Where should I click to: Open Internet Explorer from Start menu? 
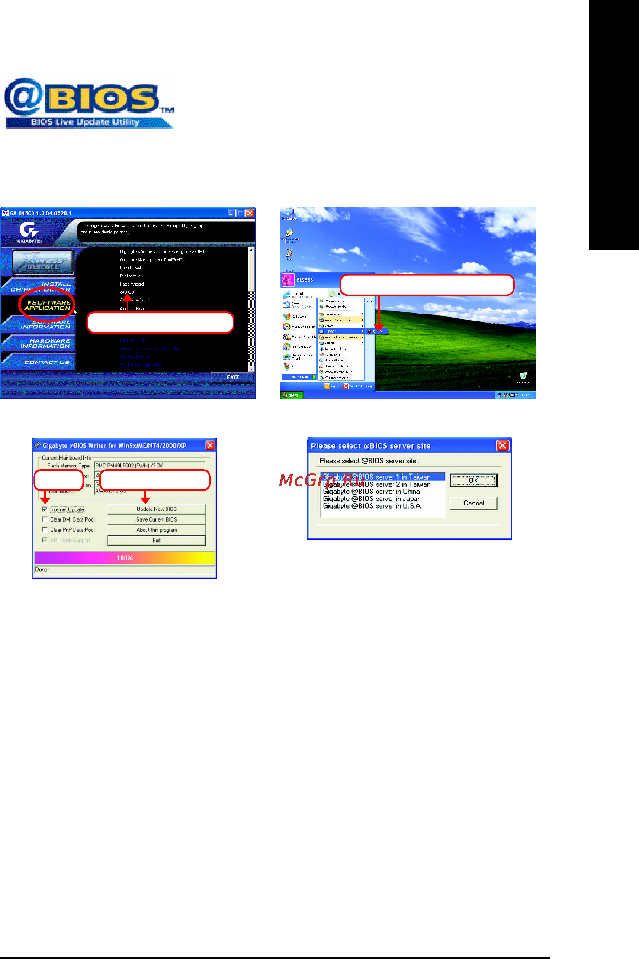pos(299,295)
